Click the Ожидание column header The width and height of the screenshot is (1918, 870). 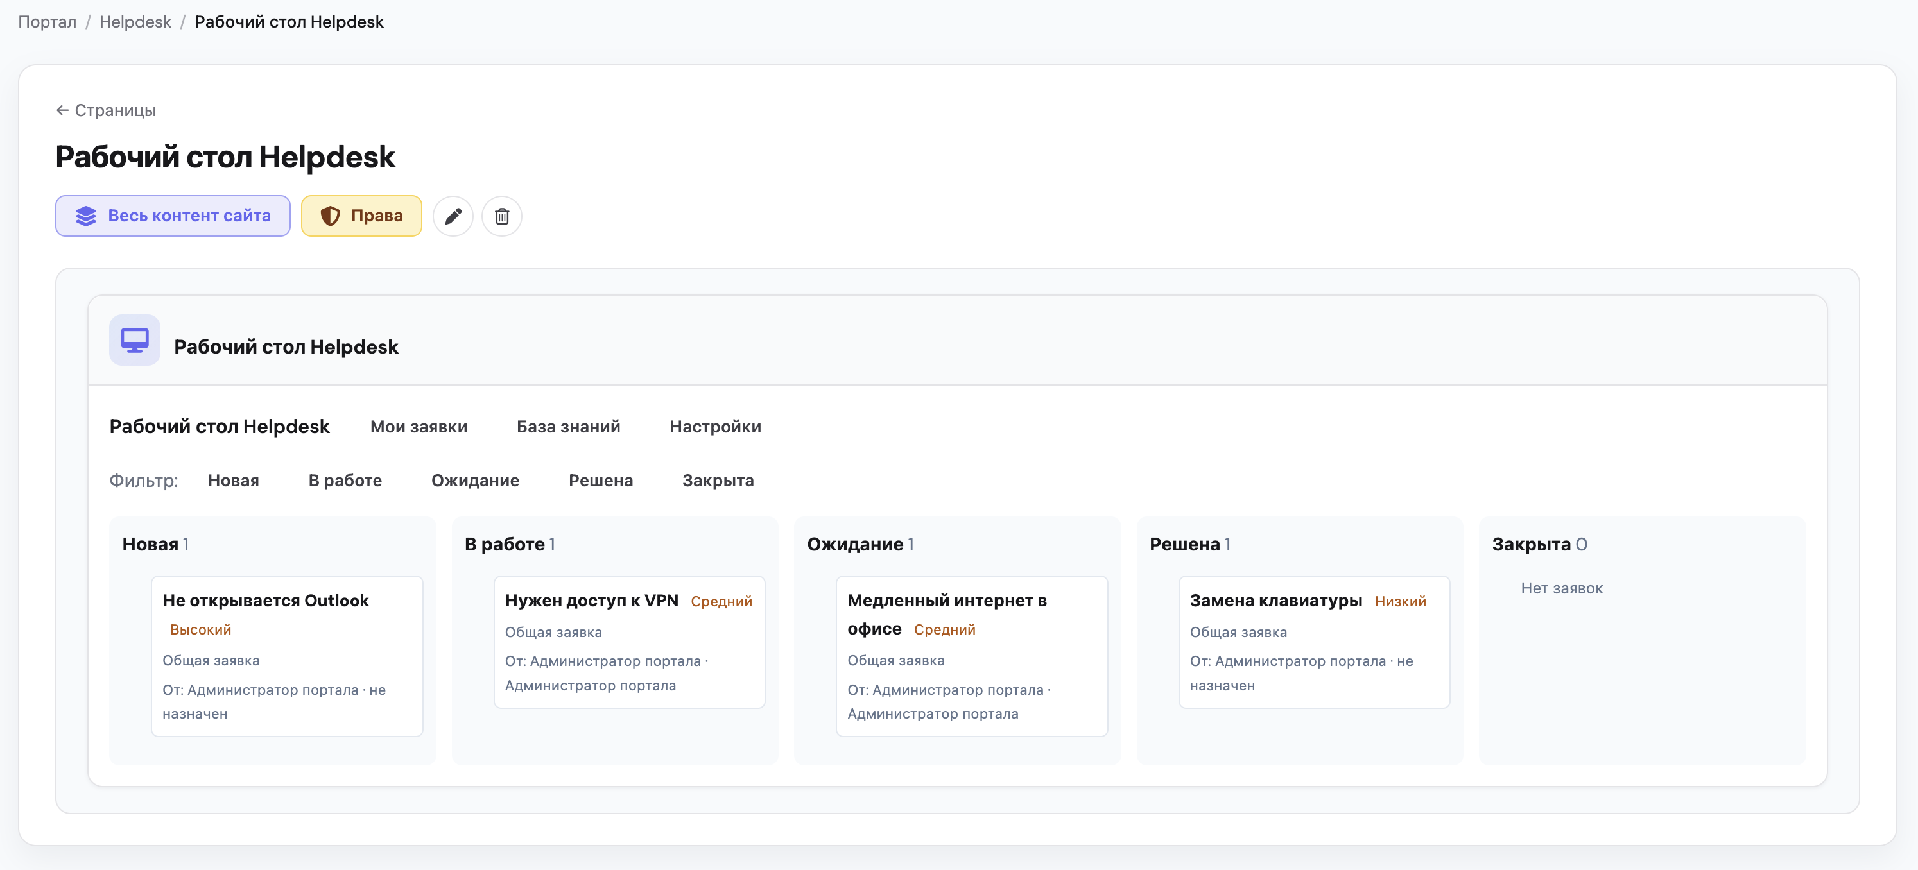(861, 544)
